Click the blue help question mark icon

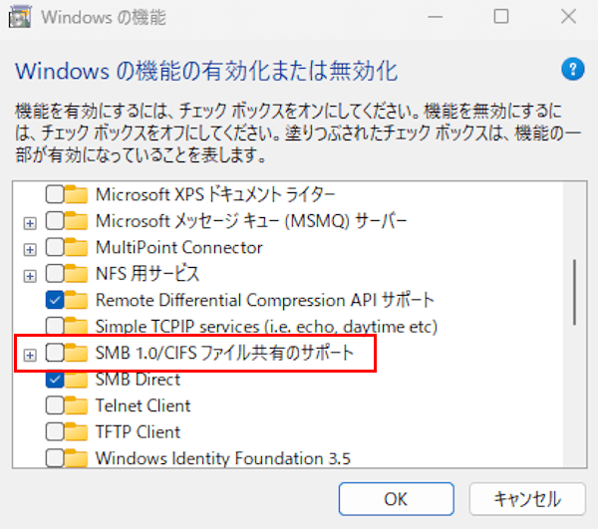tap(572, 69)
